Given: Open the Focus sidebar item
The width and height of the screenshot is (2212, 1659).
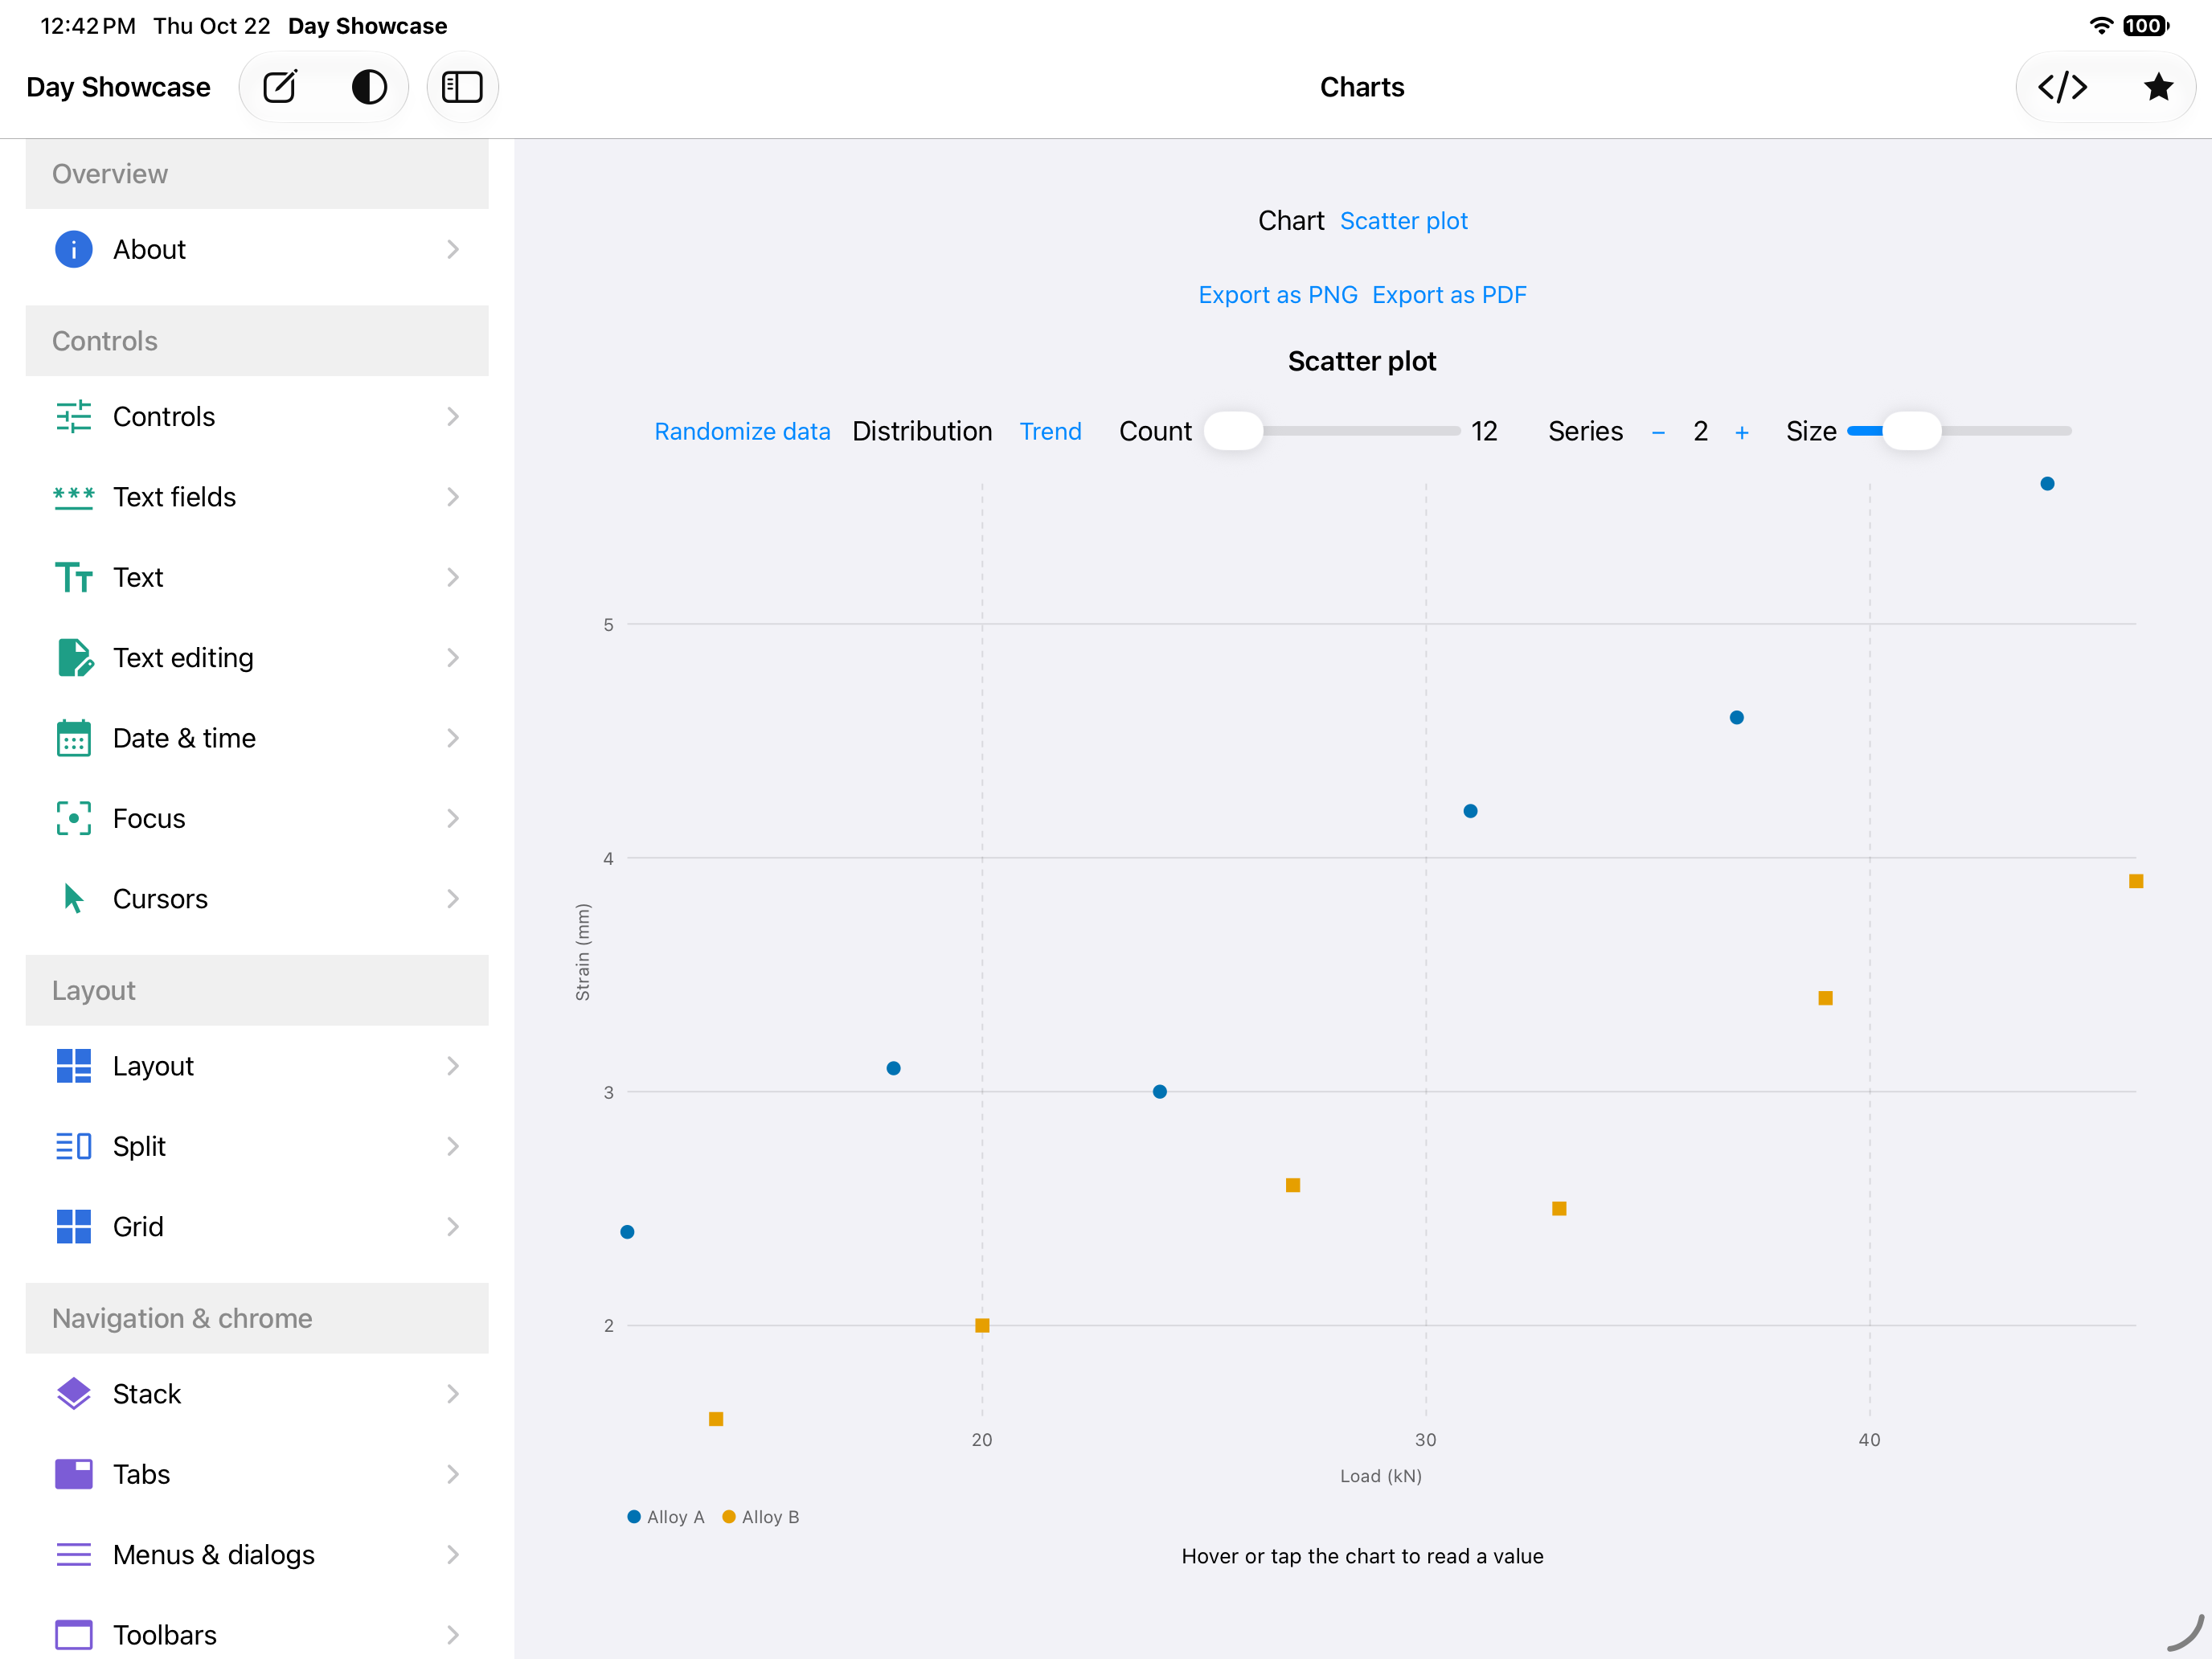Looking at the screenshot, I should tap(257, 818).
